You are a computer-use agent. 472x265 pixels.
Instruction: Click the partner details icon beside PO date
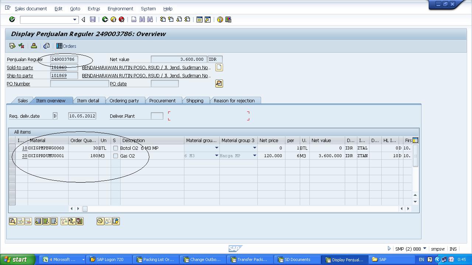pos(219,84)
